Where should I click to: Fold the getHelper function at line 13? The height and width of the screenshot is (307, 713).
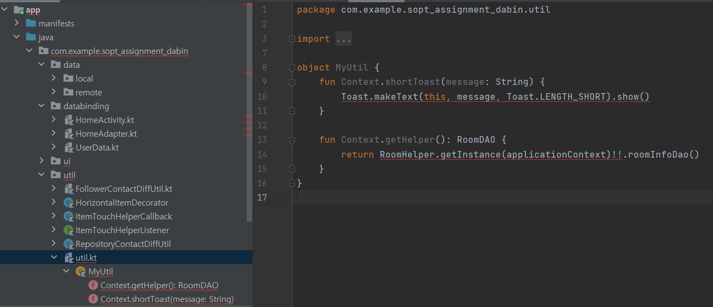tap(292, 139)
